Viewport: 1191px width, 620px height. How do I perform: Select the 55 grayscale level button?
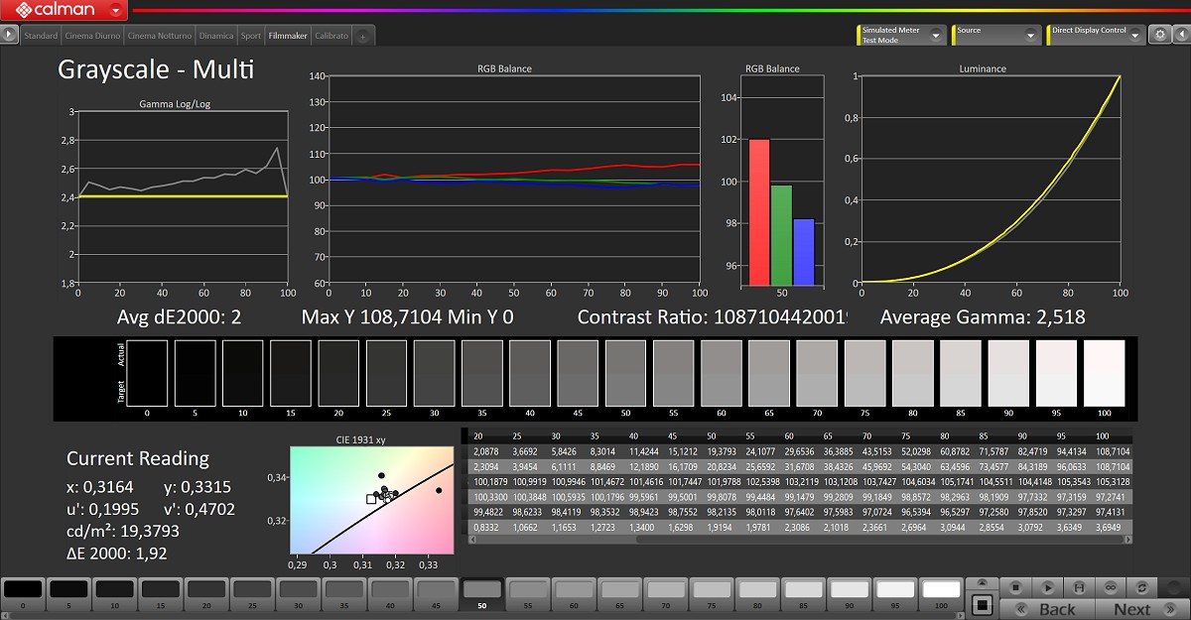[528, 594]
